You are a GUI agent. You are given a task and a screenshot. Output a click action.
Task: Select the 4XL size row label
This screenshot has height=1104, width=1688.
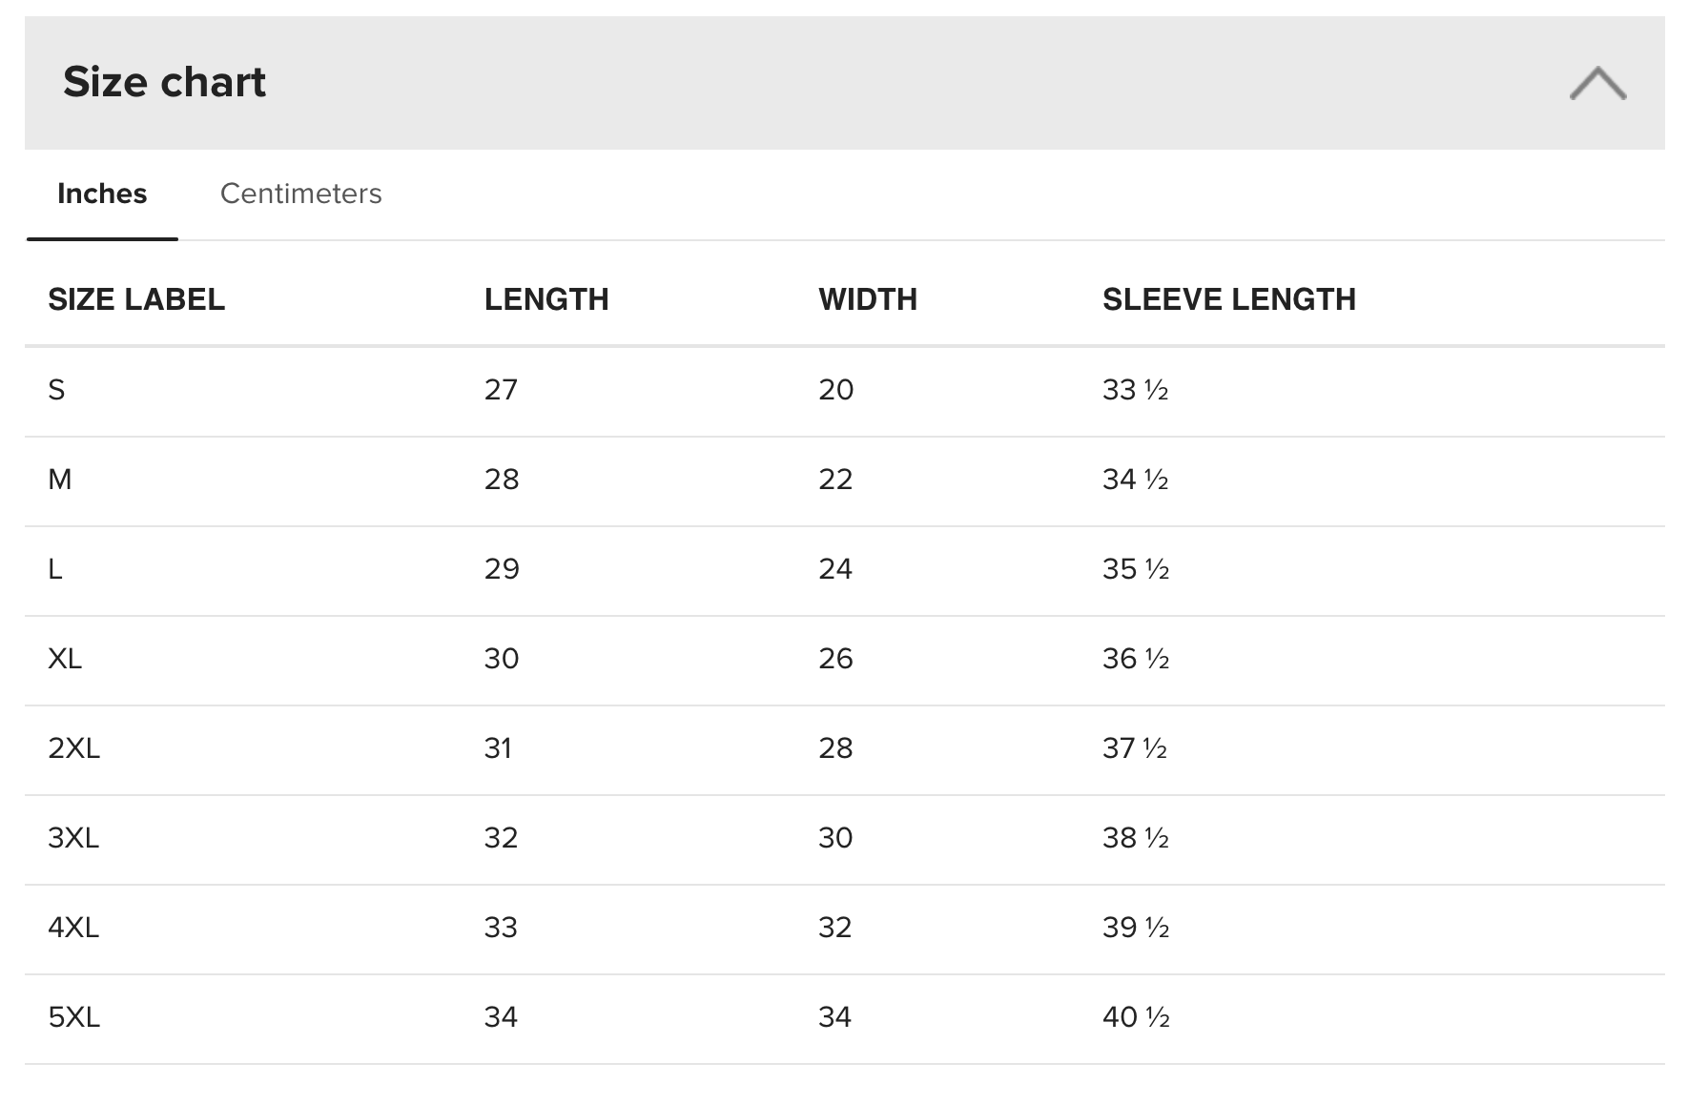(73, 928)
